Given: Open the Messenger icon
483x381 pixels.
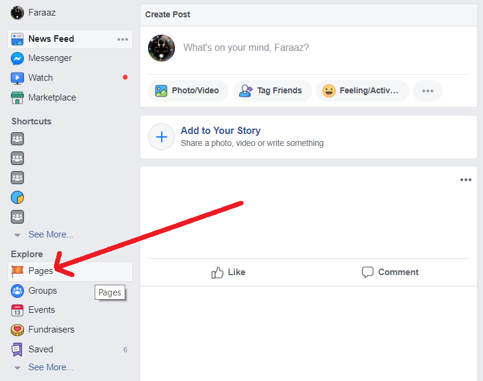Looking at the screenshot, I should (x=17, y=59).
